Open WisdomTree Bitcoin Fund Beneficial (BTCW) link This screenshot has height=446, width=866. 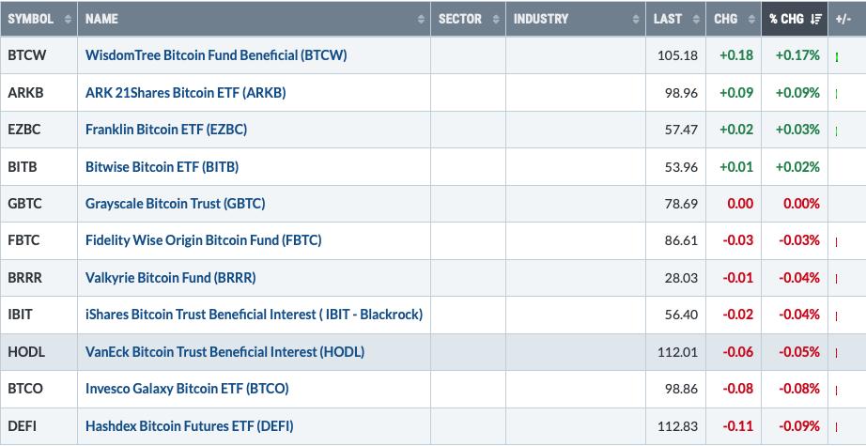pos(216,55)
